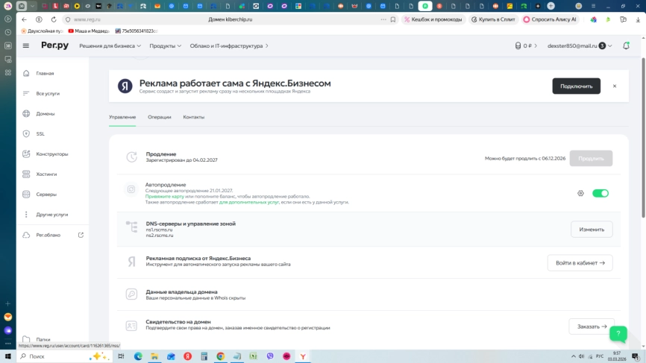This screenshot has width=646, height=363.
Task: Open the Хостинги icon in sidebar
Action: click(x=26, y=174)
